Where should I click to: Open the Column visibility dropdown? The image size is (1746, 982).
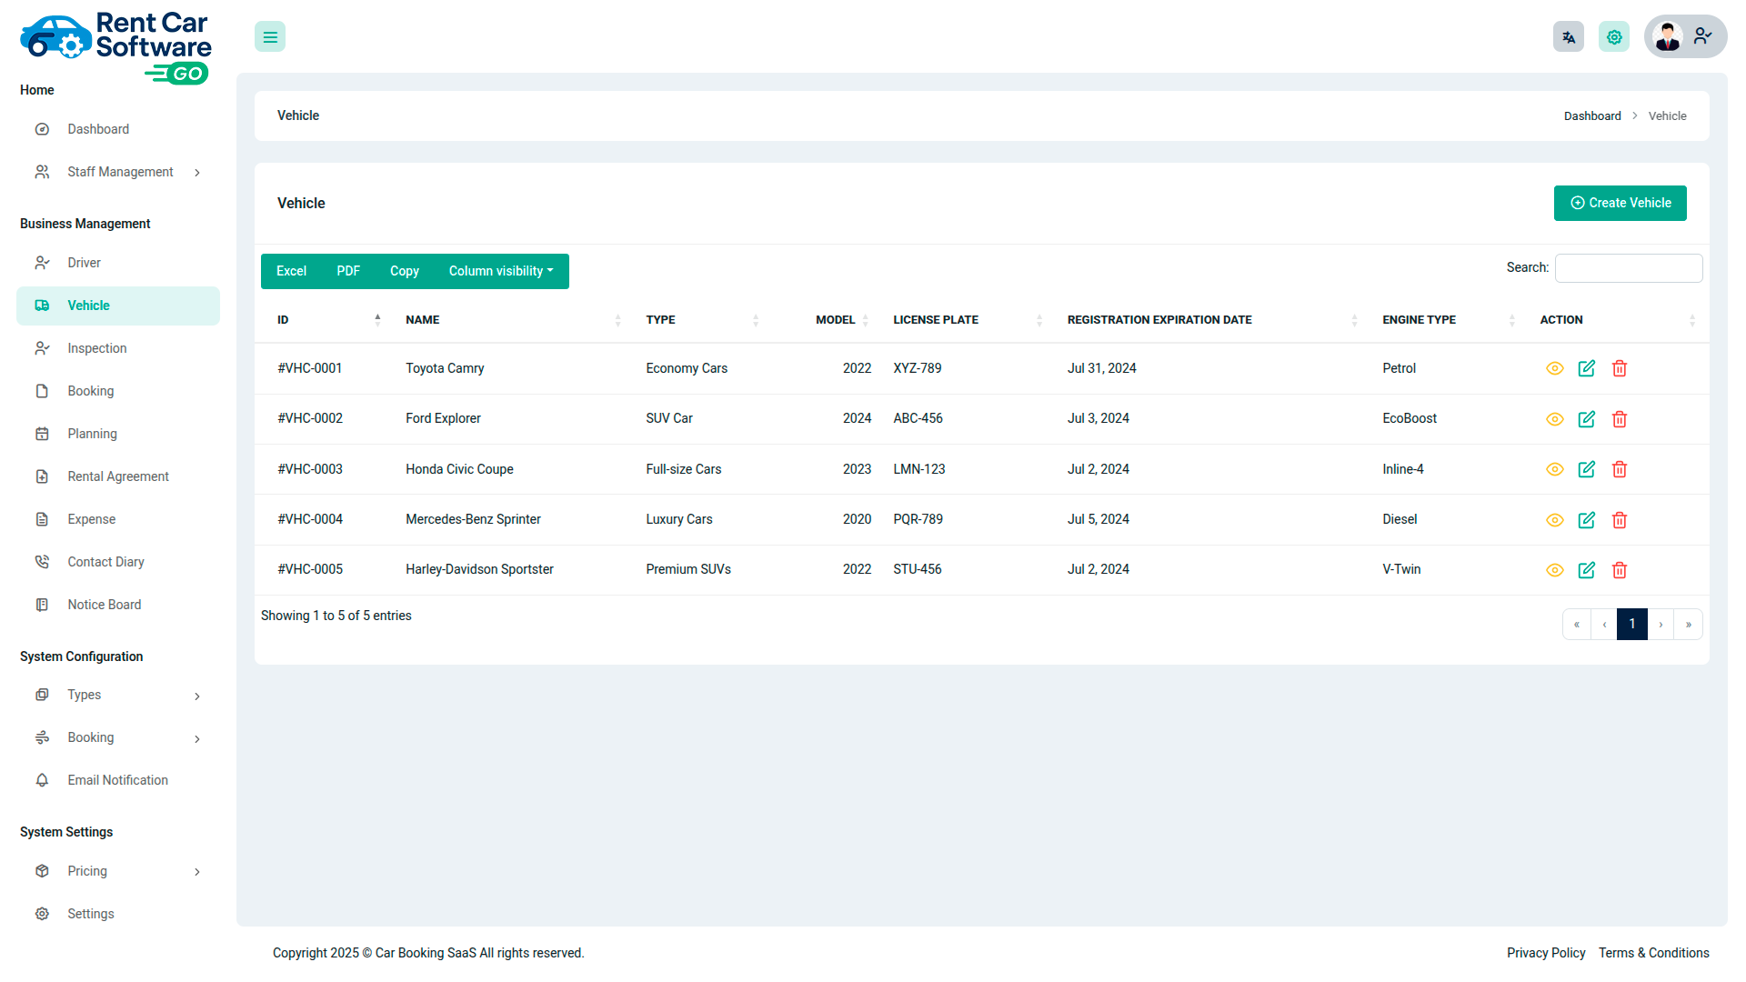[501, 271]
